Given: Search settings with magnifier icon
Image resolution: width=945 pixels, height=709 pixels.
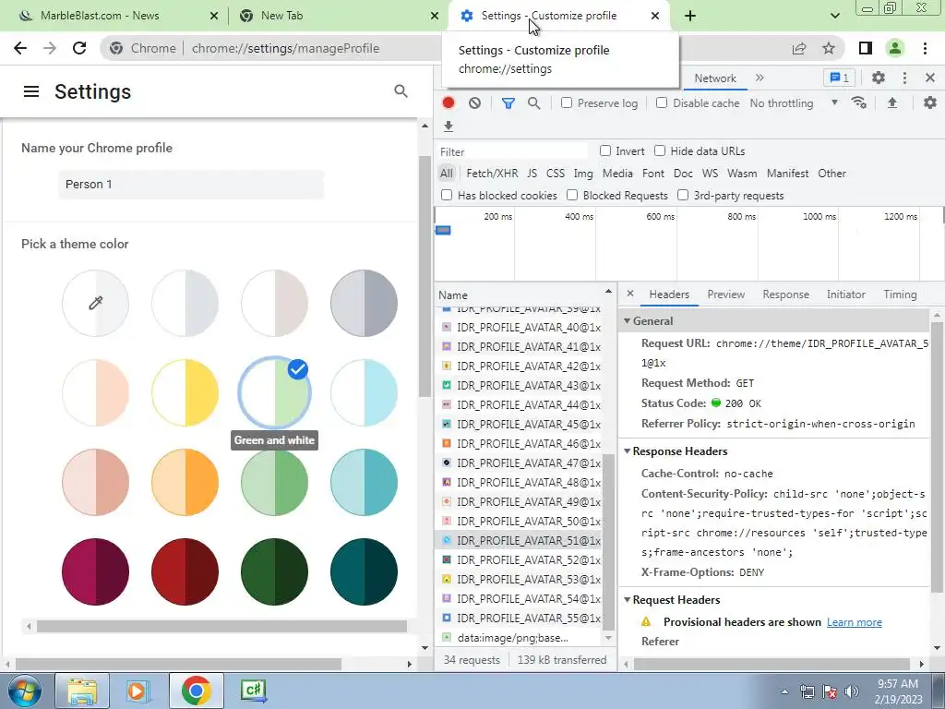Looking at the screenshot, I should (401, 91).
